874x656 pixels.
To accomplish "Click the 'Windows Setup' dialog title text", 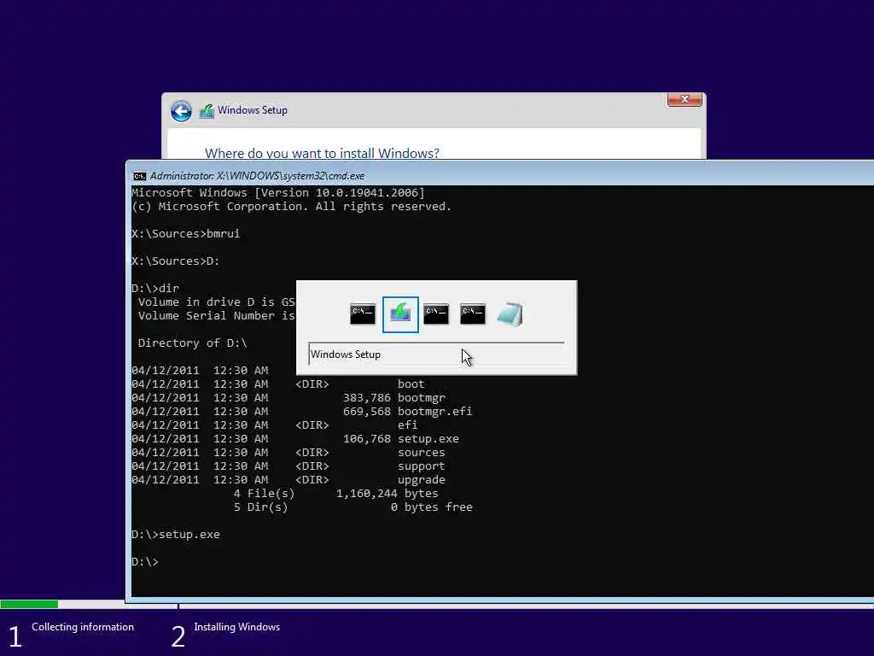I will [x=253, y=110].
